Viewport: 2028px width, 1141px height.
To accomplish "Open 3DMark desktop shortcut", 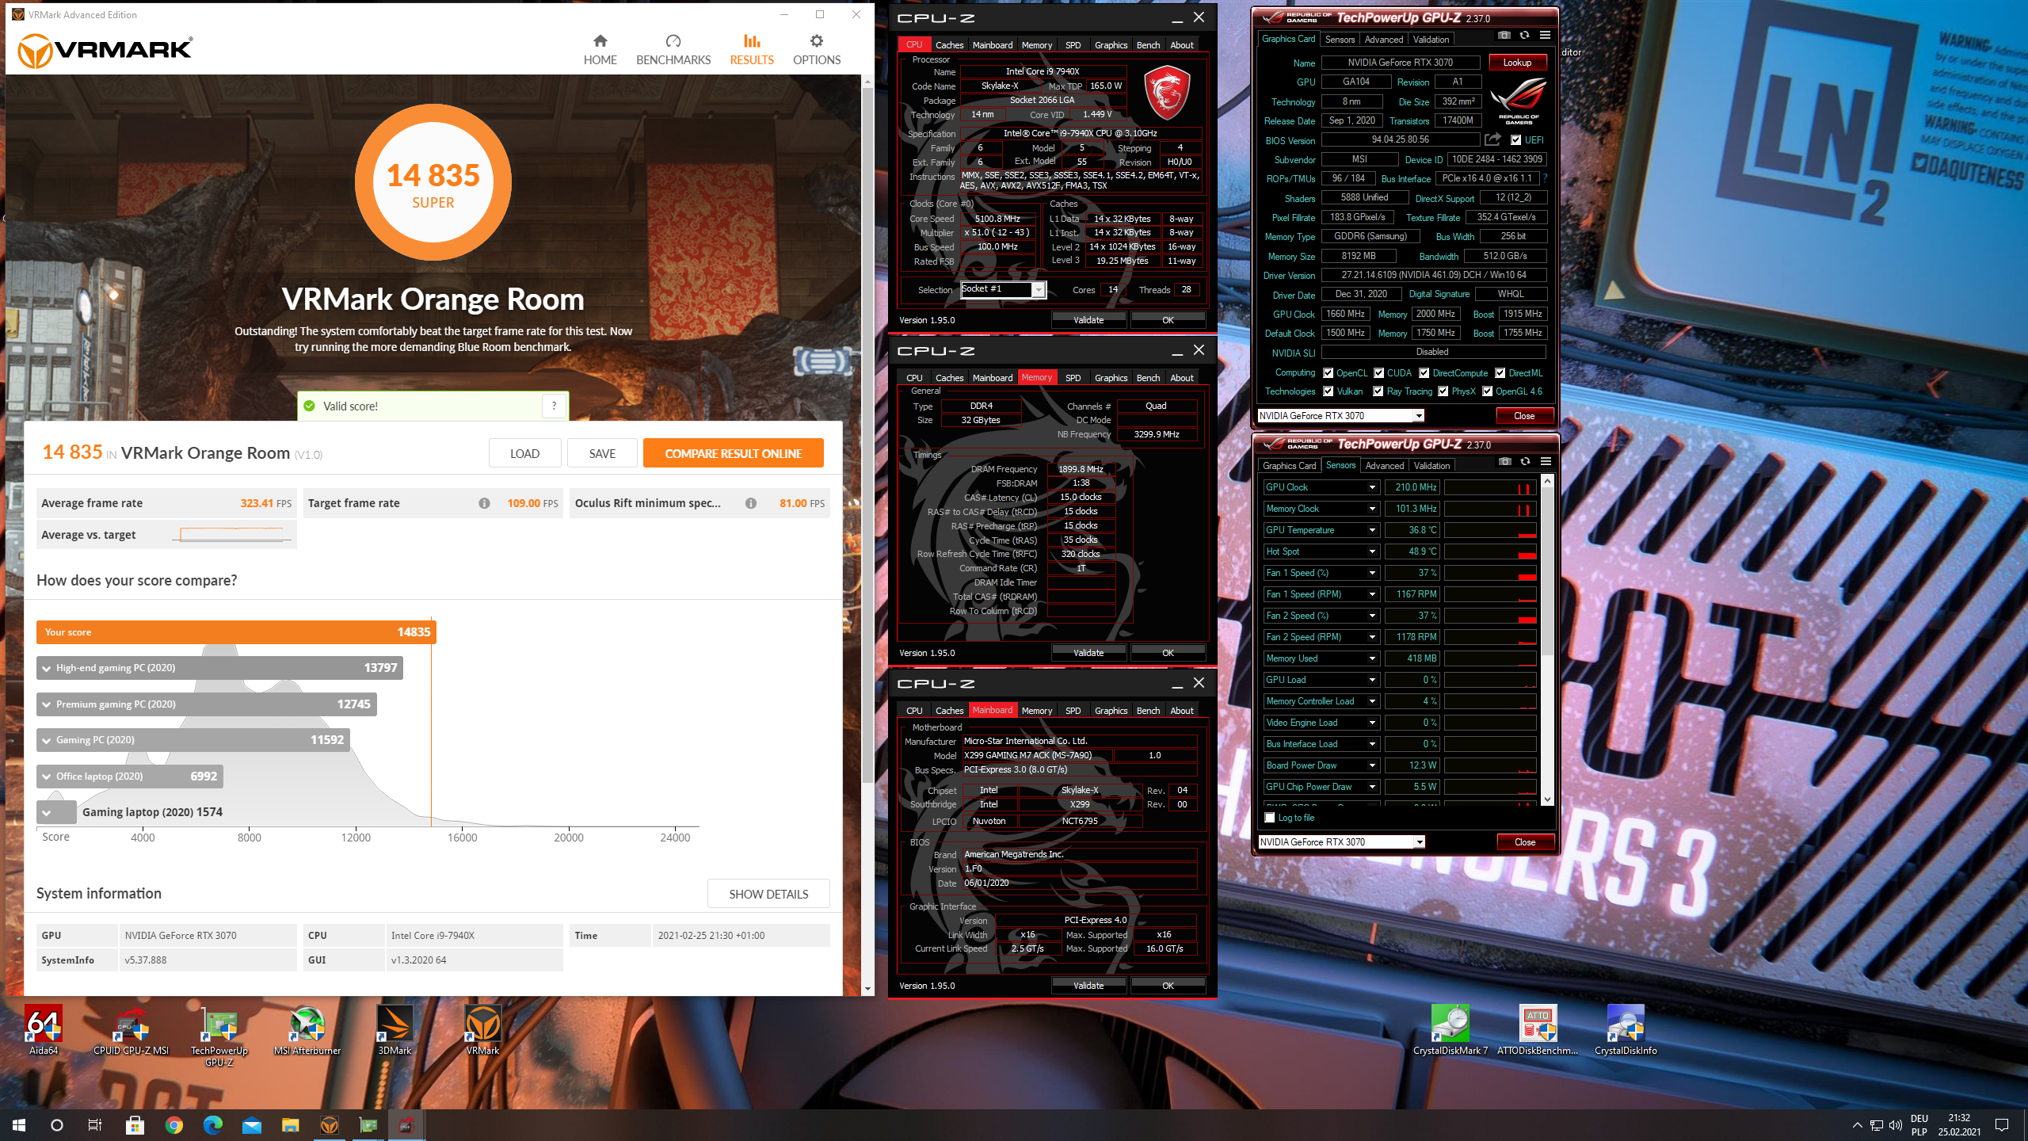I will tap(395, 1030).
